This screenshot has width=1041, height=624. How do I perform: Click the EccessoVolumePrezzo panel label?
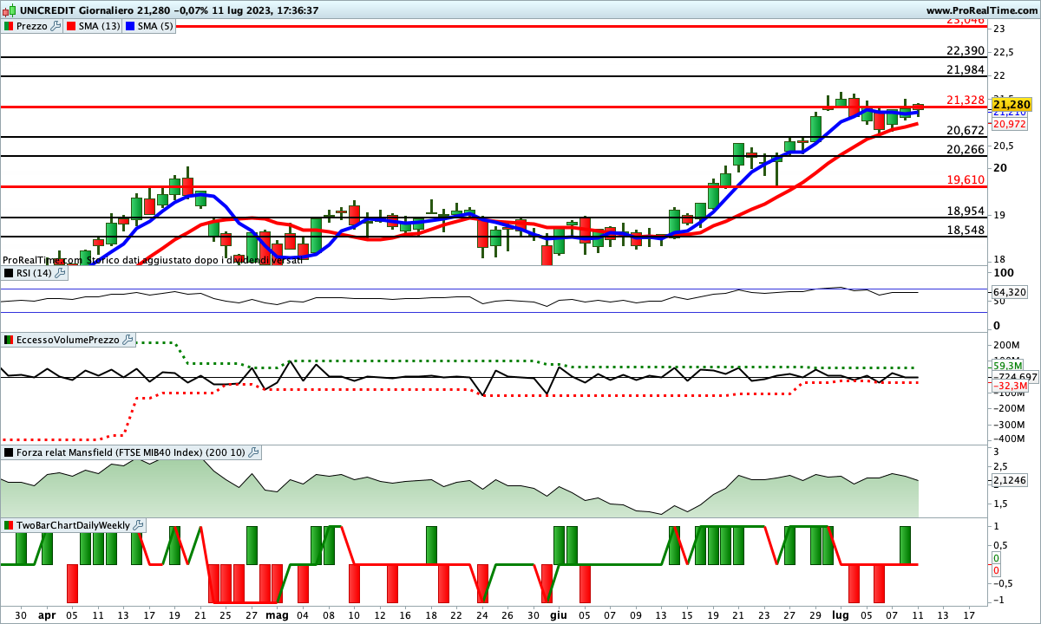tap(68, 341)
